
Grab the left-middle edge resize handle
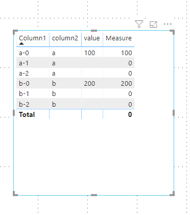click(14, 113)
